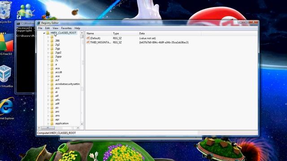This screenshot has width=287, height=161.
Task: Collapse the HKEY_CLASSES_ROOT tree node
Action: (x=44, y=33)
